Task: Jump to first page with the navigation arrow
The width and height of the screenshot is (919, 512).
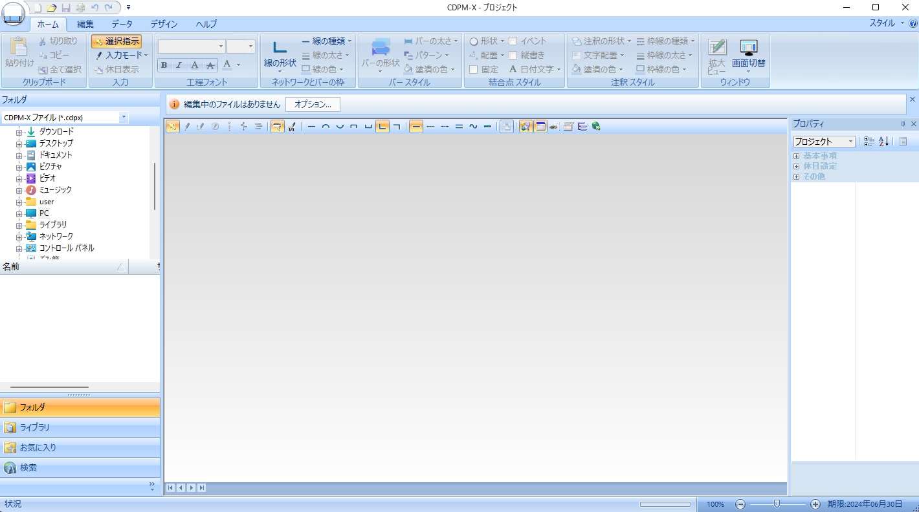Action: [170, 488]
